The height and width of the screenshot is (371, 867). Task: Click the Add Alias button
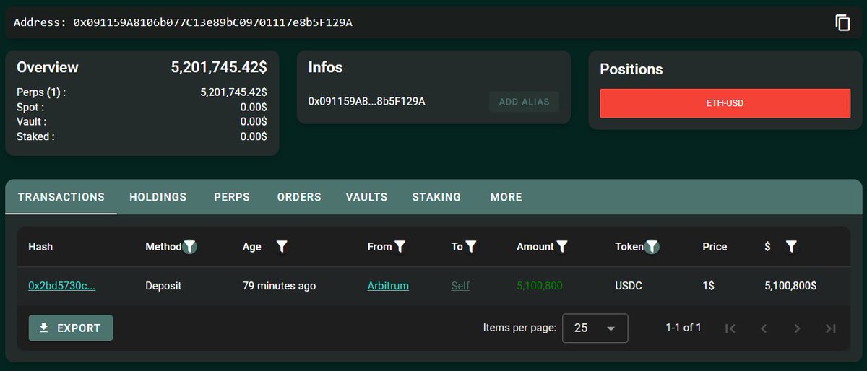click(x=524, y=102)
